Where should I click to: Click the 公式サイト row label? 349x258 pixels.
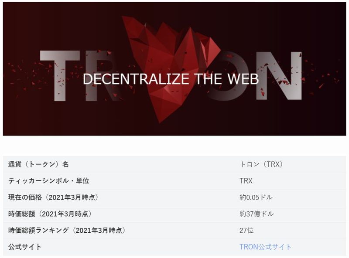[25, 247]
